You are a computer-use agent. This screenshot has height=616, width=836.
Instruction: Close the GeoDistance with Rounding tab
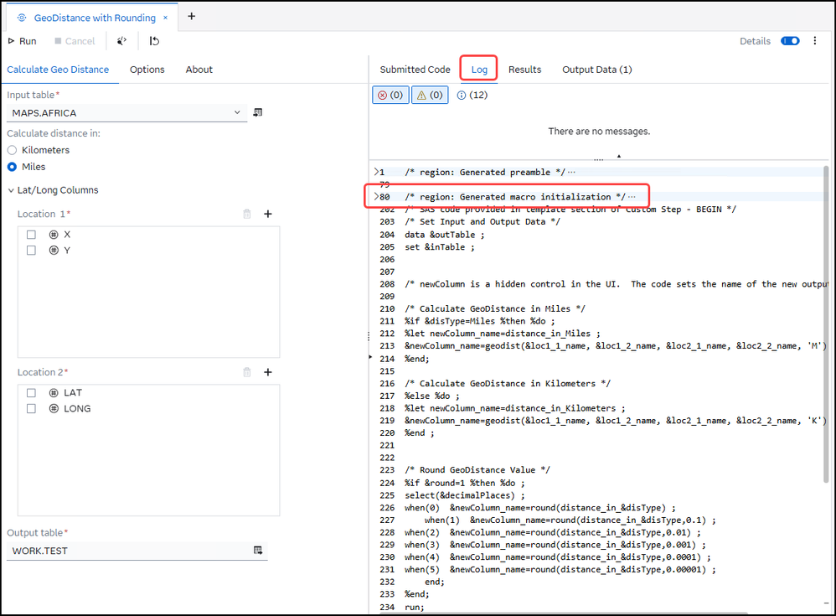pos(165,18)
